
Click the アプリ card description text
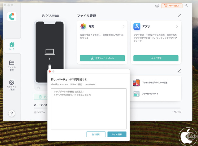coord(155,38)
